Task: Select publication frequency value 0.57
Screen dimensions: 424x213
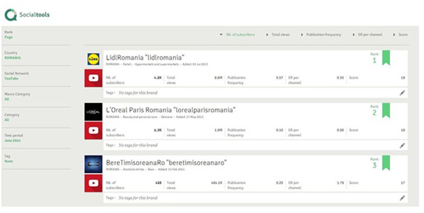Action: 280,78
